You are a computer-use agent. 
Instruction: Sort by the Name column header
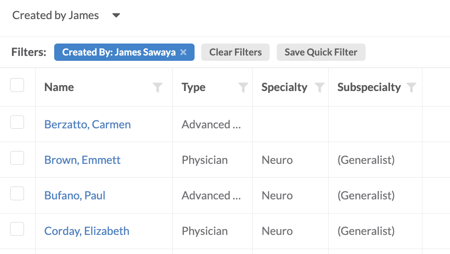click(x=59, y=87)
